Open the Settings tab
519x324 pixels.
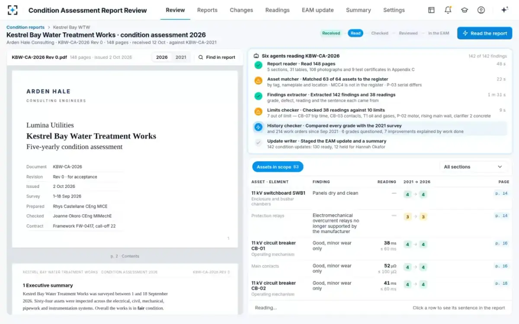[x=394, y=10]
